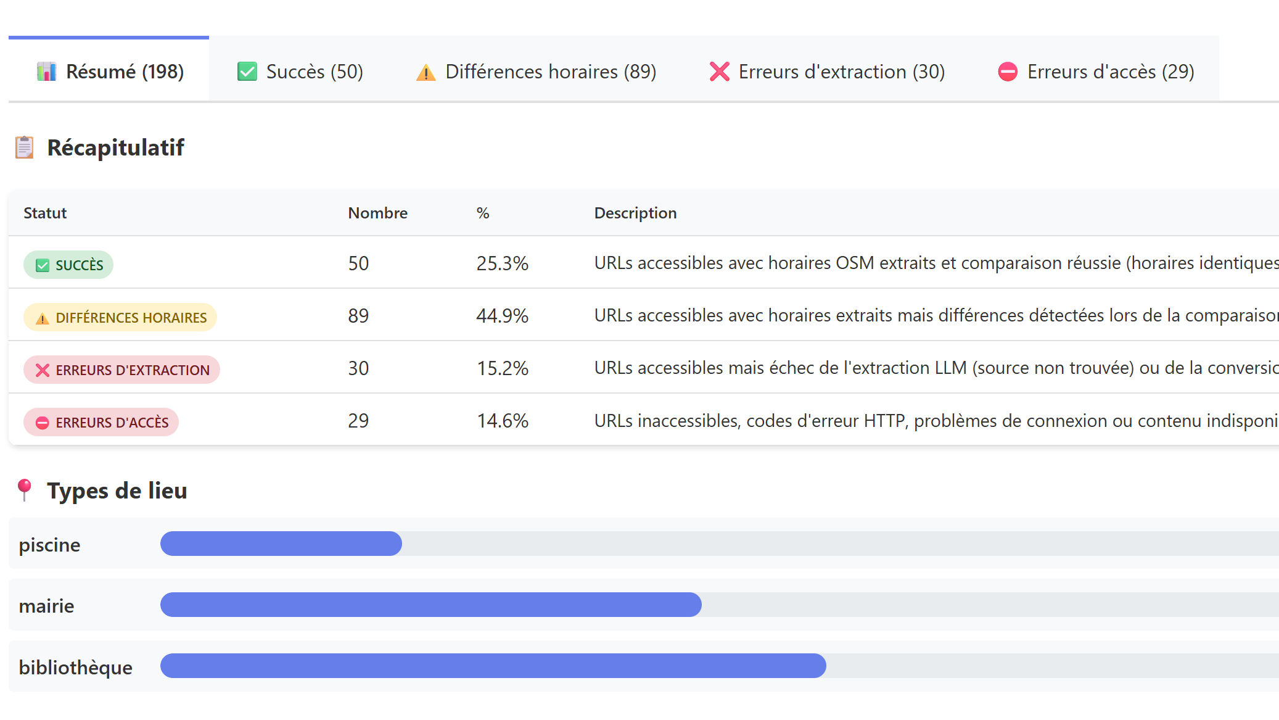The width and height of the screenshot is (1279, 720).
Task: Click the Statut column header
Action: [x=45, y=213]
